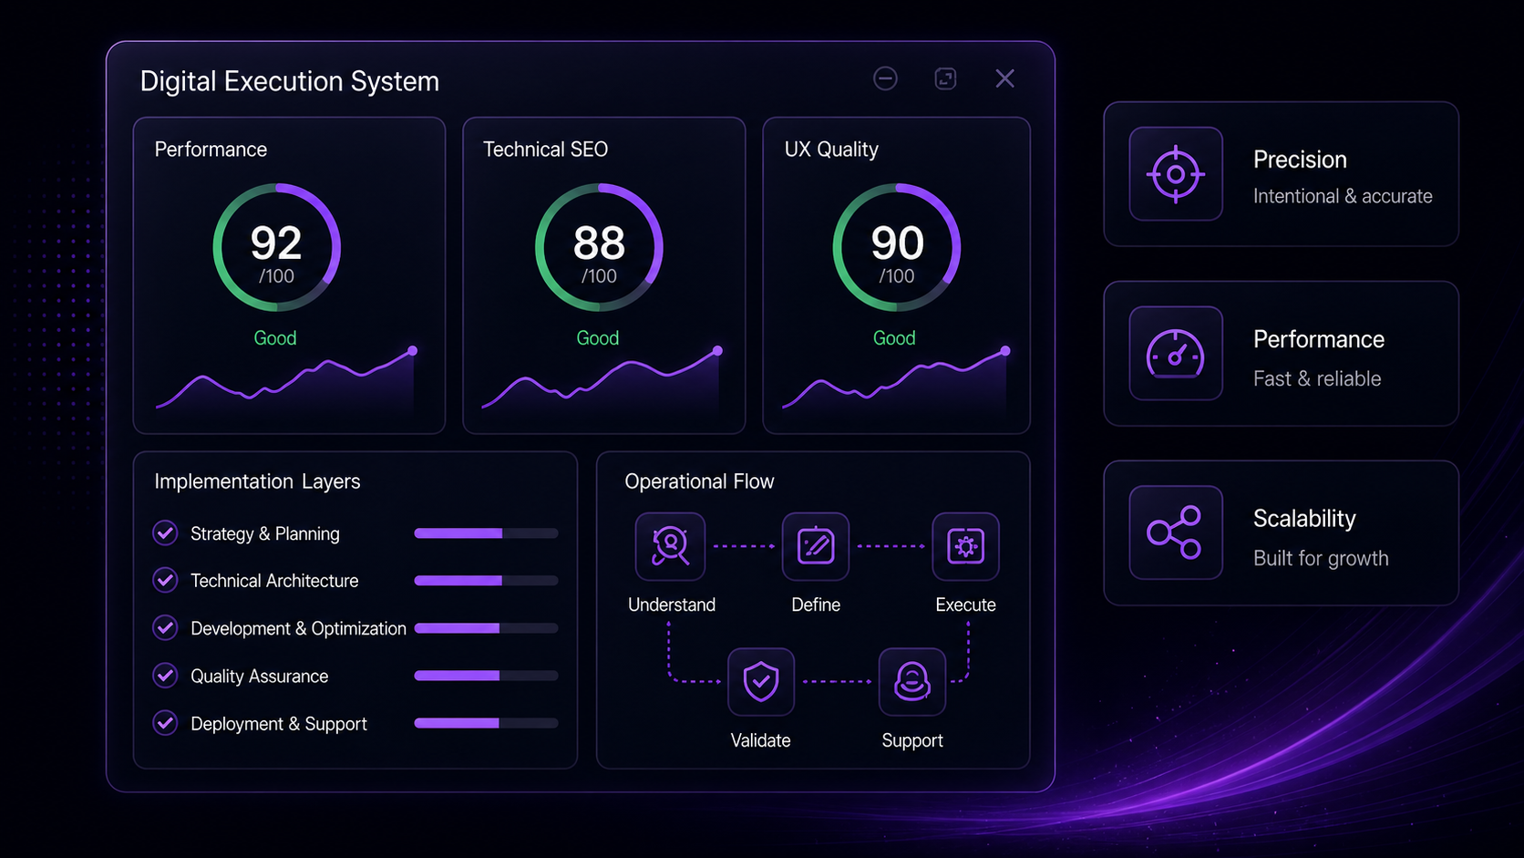Click the 'Built for growth' subtitle

pyautogui.click(x=1321, y=558)
